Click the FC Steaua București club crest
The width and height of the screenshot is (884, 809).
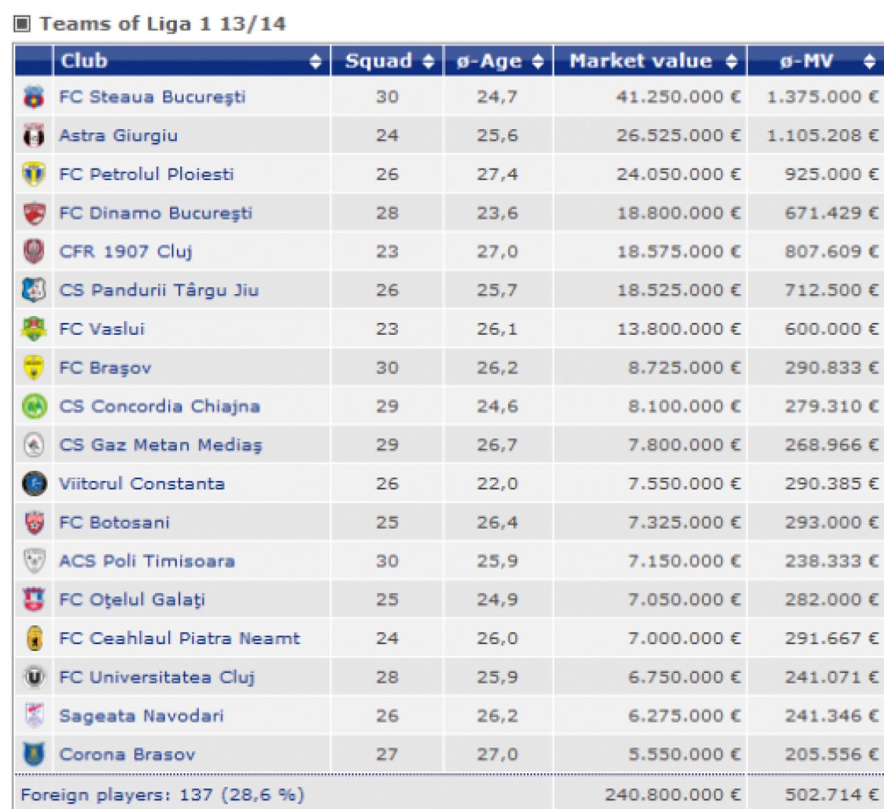click(x=34, y=97)
